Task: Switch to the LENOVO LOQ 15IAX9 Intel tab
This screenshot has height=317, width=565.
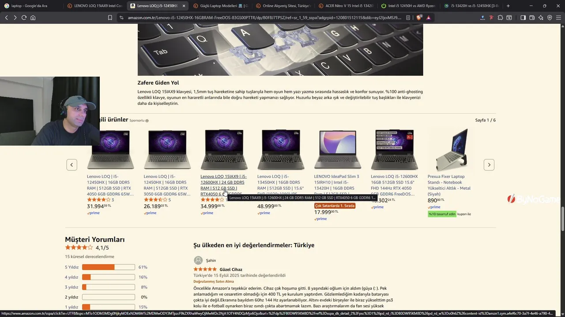Action: pos(95,6)
